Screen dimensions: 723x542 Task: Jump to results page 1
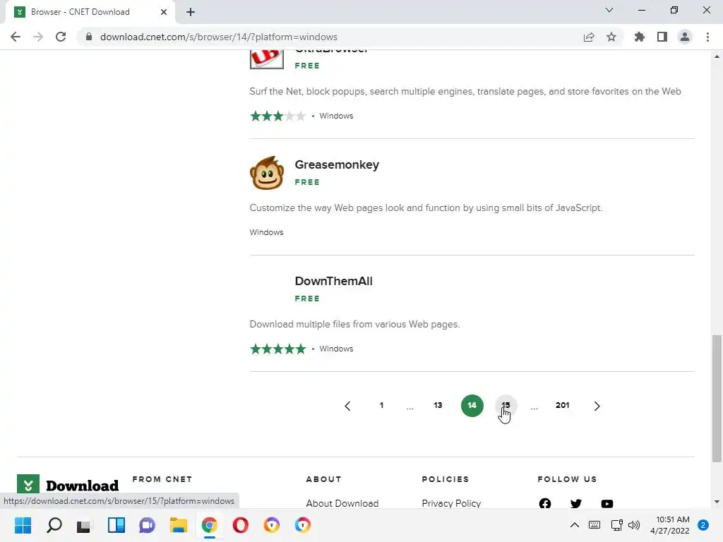(x=381, y=405)
